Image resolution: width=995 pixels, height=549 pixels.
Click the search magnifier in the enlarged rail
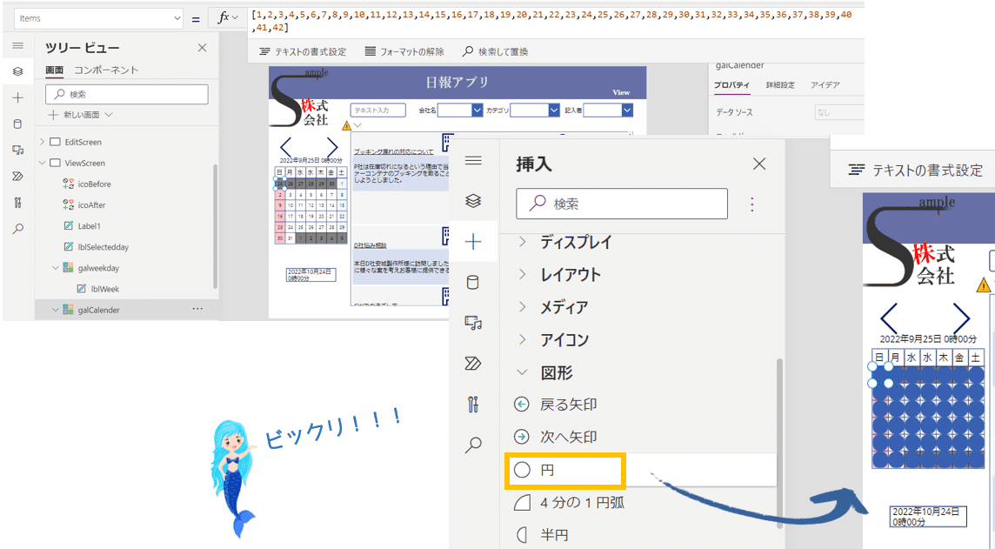coord(473,445)
